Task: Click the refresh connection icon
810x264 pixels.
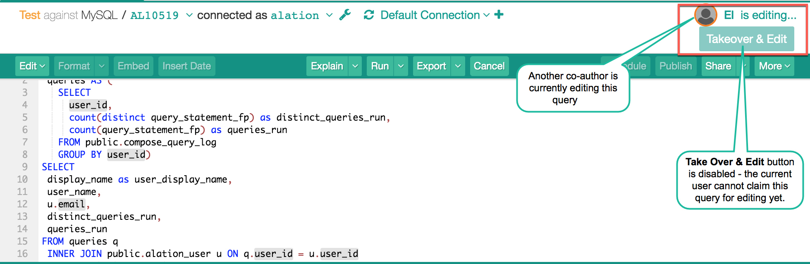Action: click(x=369, y=15)
